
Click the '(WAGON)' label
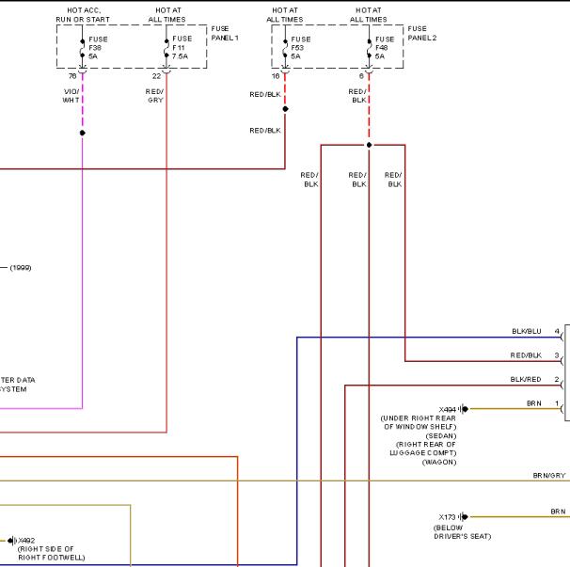(439, 462)
